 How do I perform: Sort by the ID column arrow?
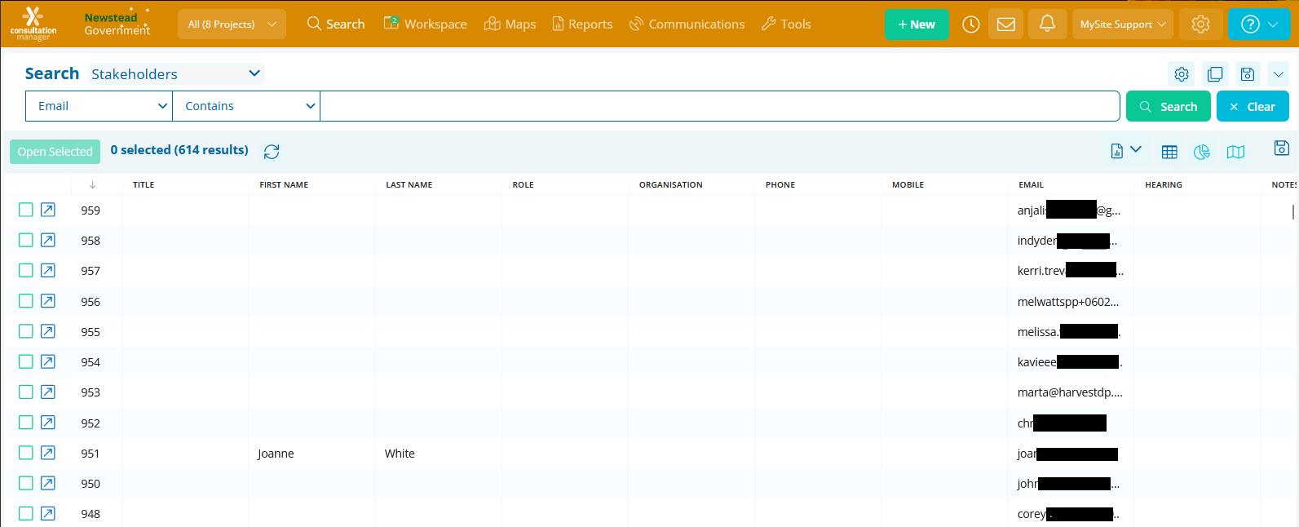93,184
